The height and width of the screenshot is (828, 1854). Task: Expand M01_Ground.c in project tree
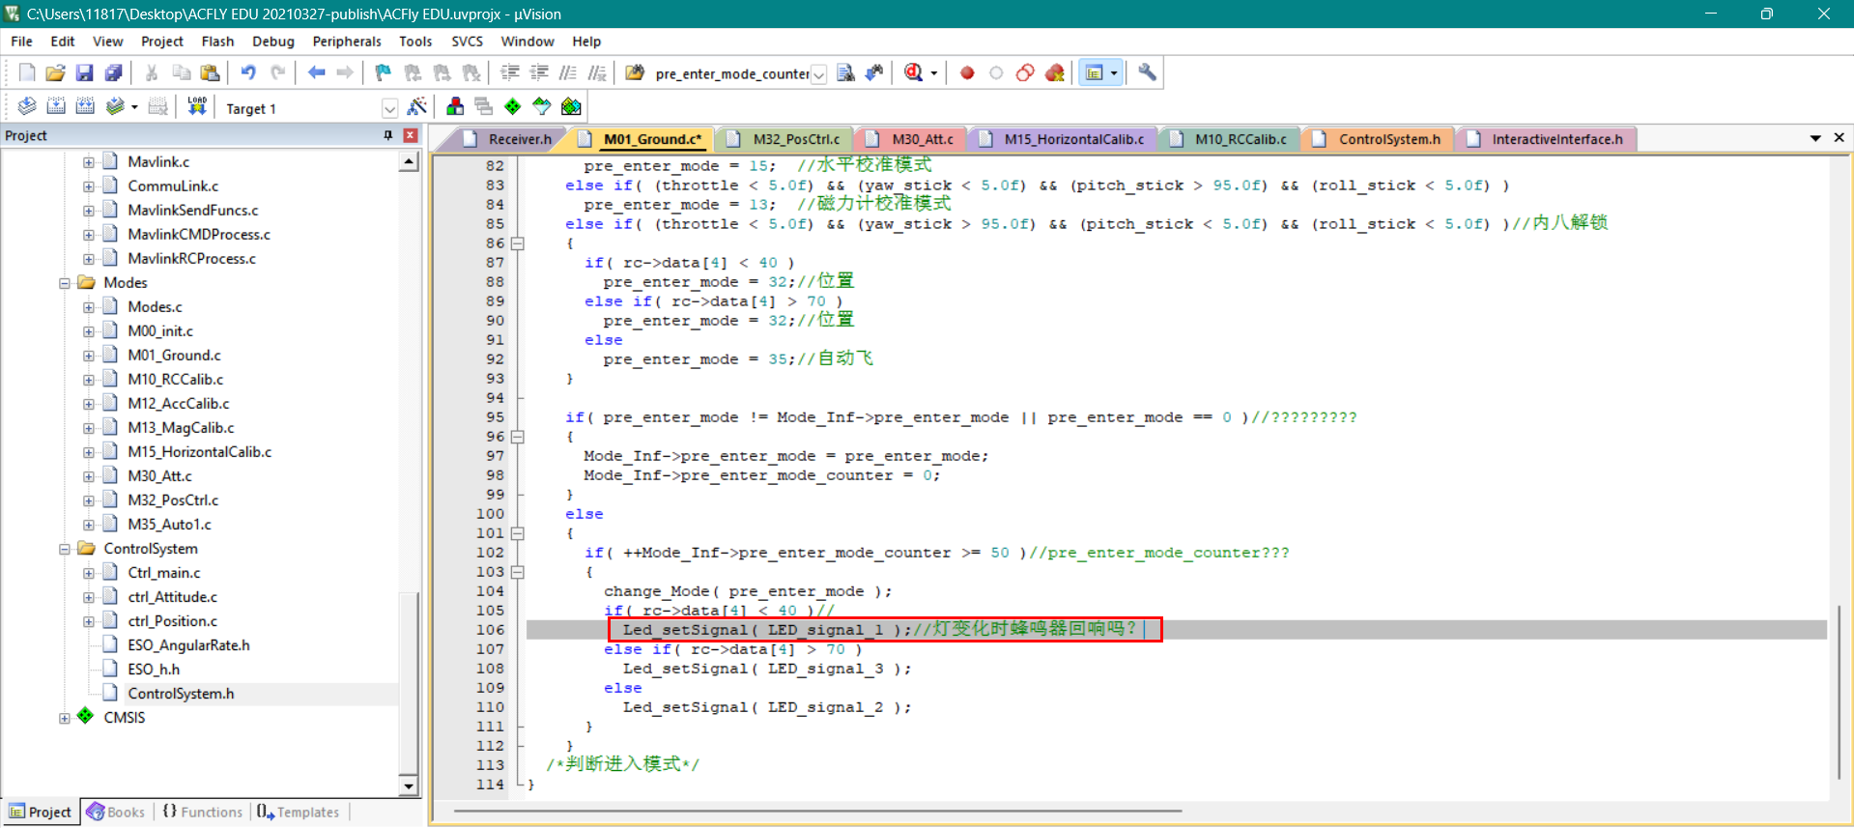pyautogui.click(x=89, y=356)
